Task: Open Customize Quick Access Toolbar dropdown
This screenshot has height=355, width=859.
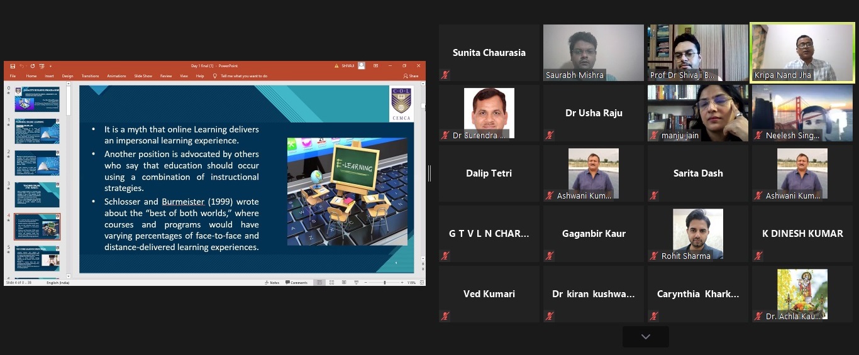Action: [51, 66]
